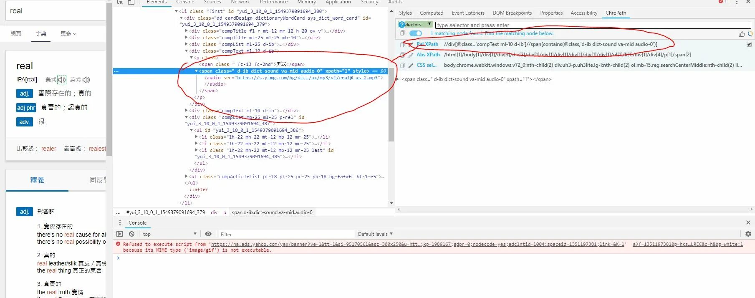Open the Computed sidebar tab
This screenshot has height=298, width=755.
(x=432, y=13)
